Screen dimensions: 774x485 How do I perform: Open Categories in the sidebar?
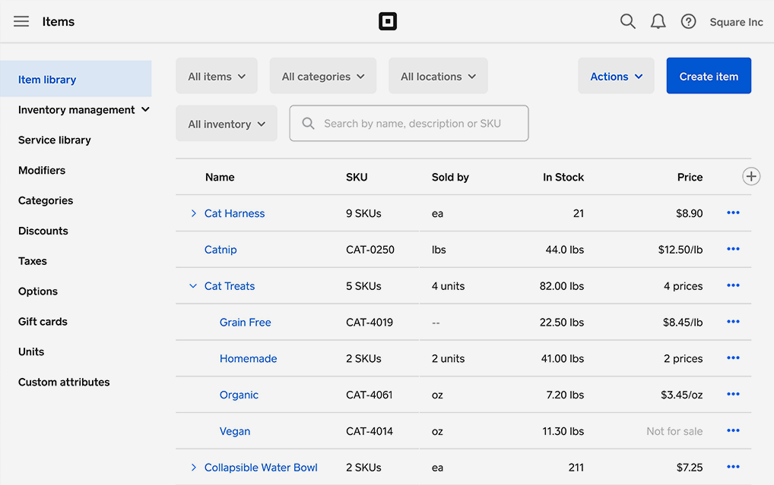[46, 200]
